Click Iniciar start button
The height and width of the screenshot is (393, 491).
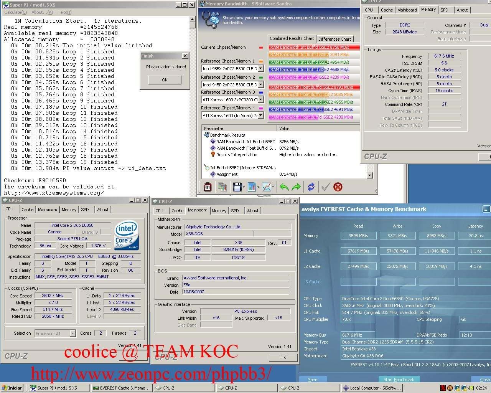12,388
